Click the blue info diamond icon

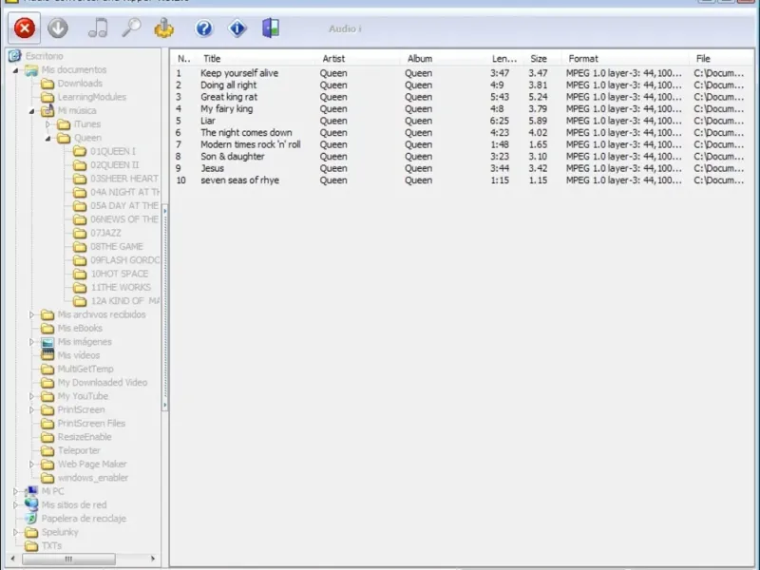pyautogui.click(x=237, y=28)
